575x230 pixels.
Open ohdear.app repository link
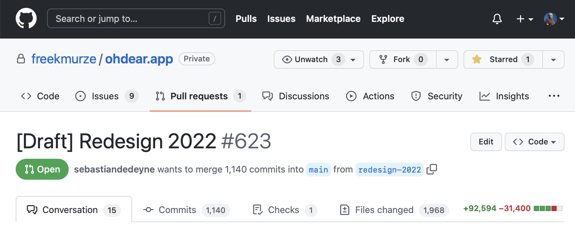[139, 59]
